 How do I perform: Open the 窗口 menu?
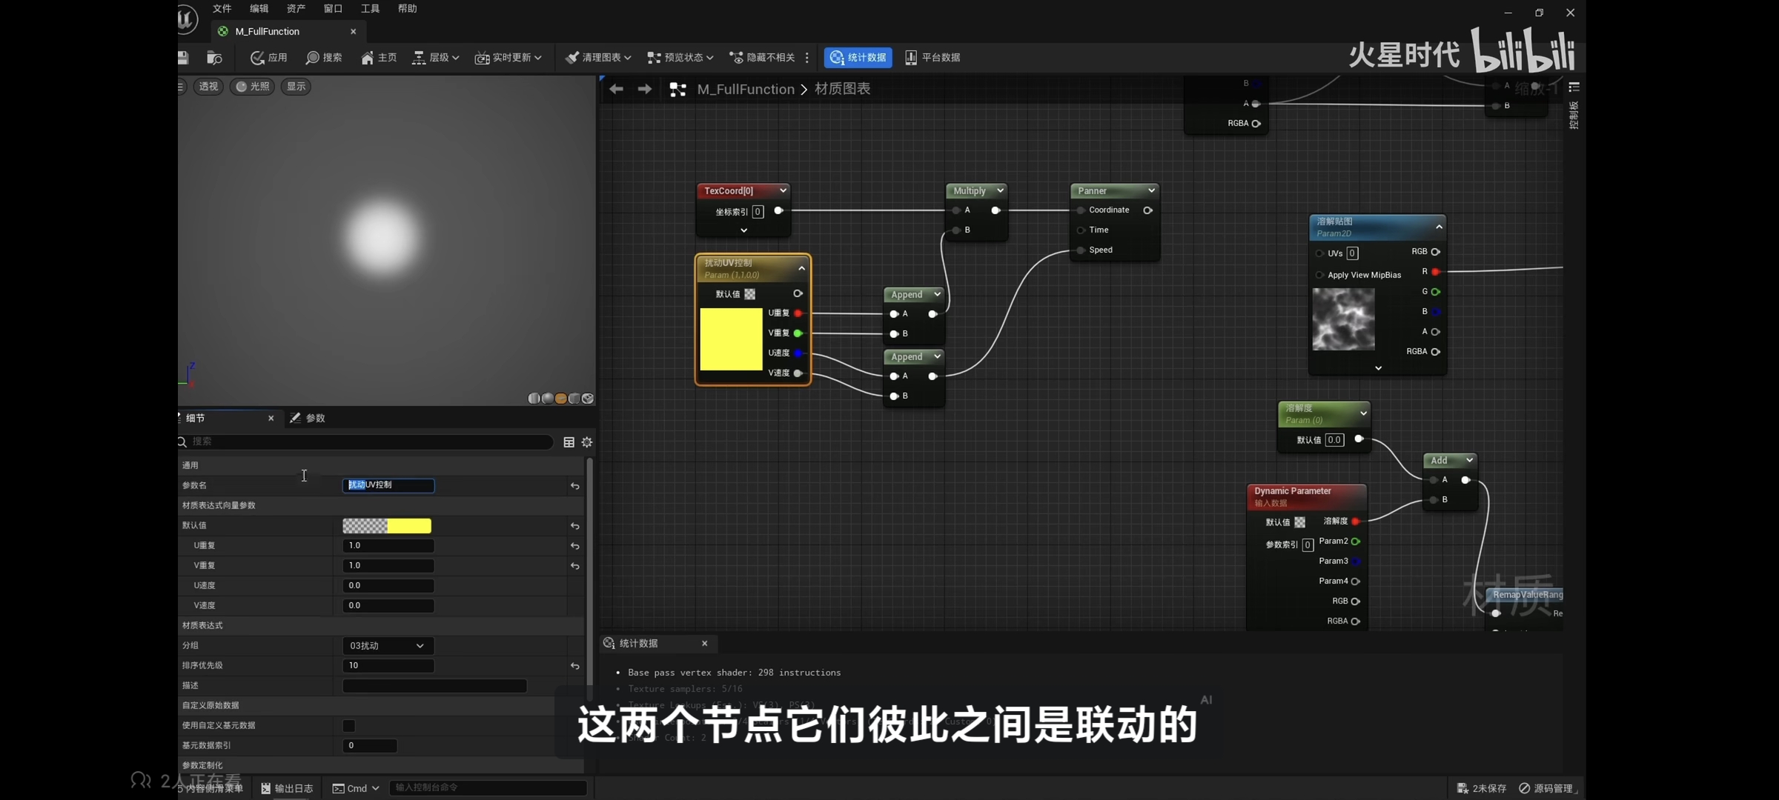click(333, 9)
